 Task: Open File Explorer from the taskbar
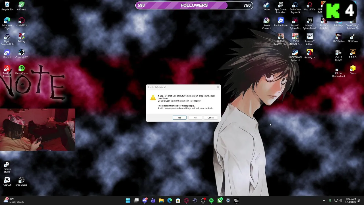coord(161,200)
